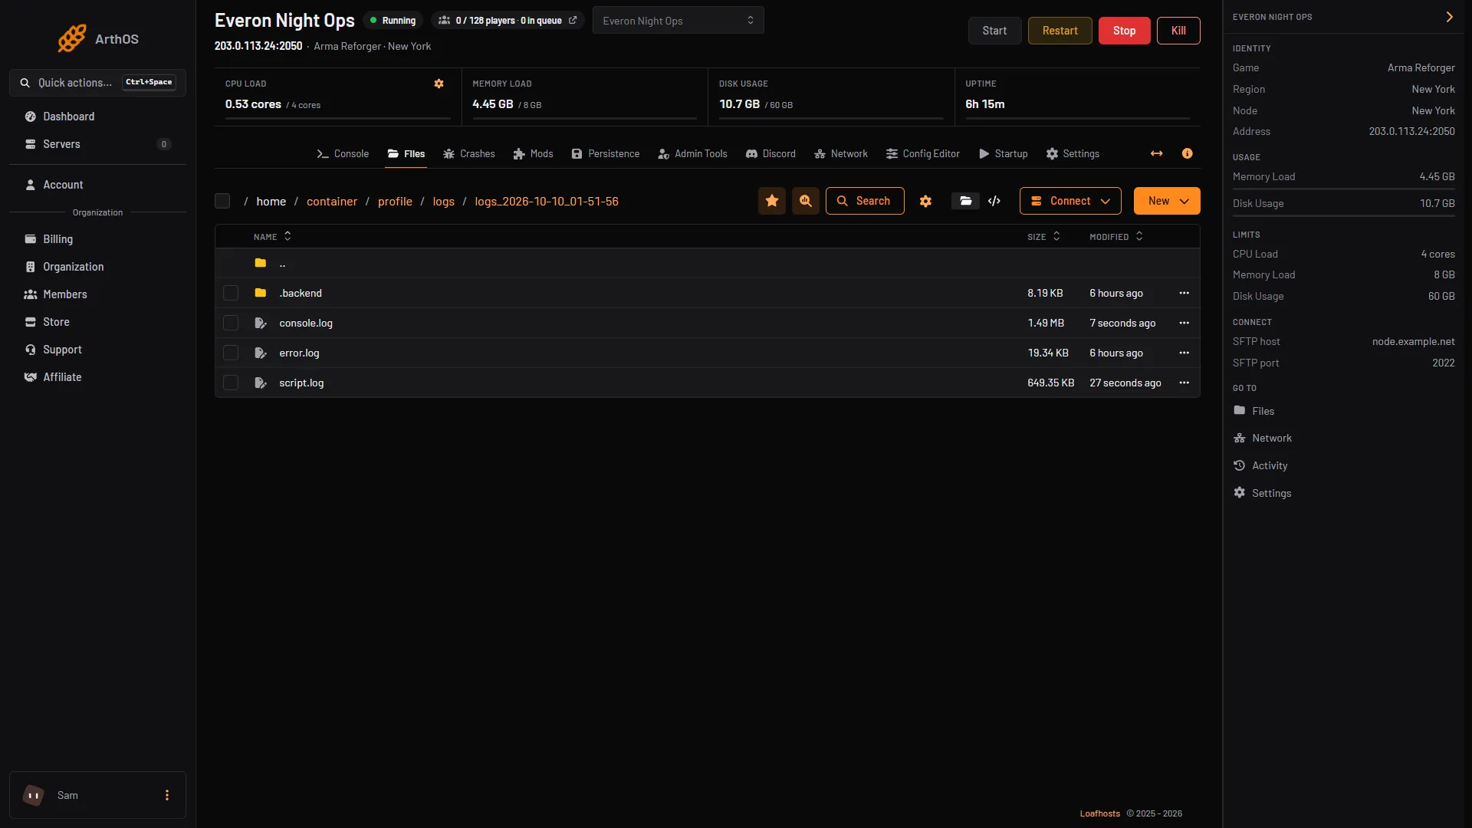The height and width of the screenshot is (828, 1472).
Task: Click the Search button
Action: click(x=865, y=201)
